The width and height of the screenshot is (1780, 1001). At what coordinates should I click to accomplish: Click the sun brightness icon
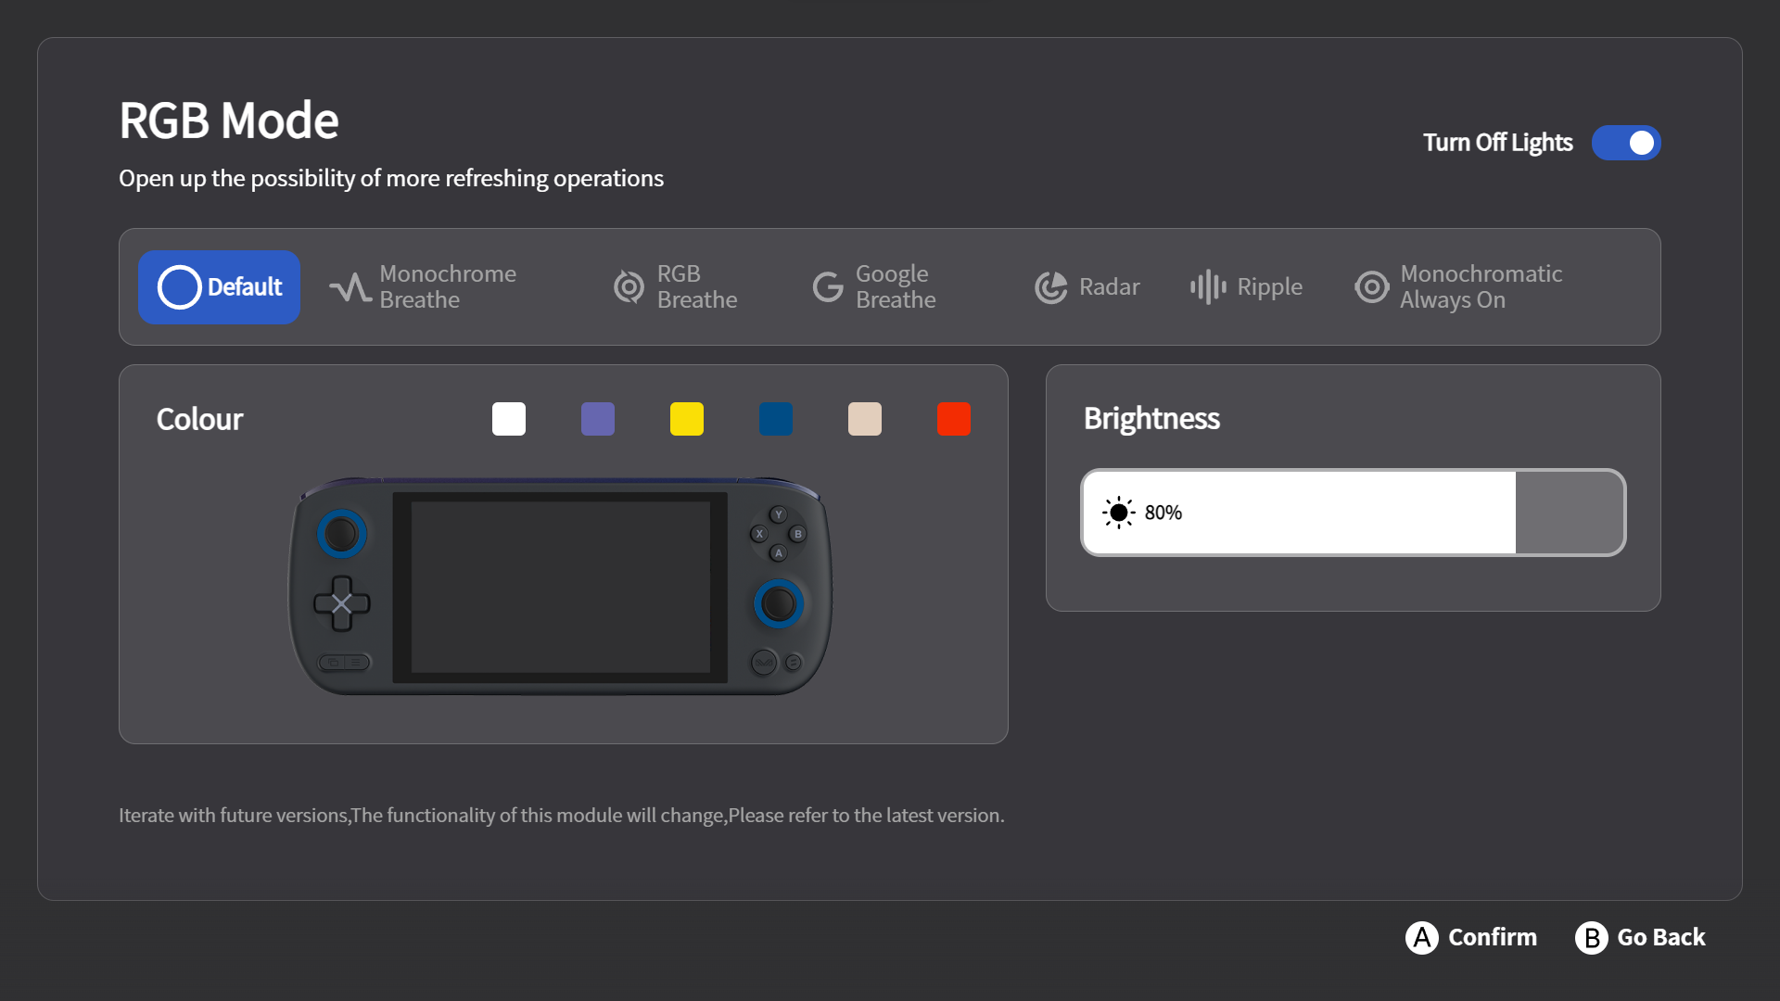click(x=1118, y=513)
